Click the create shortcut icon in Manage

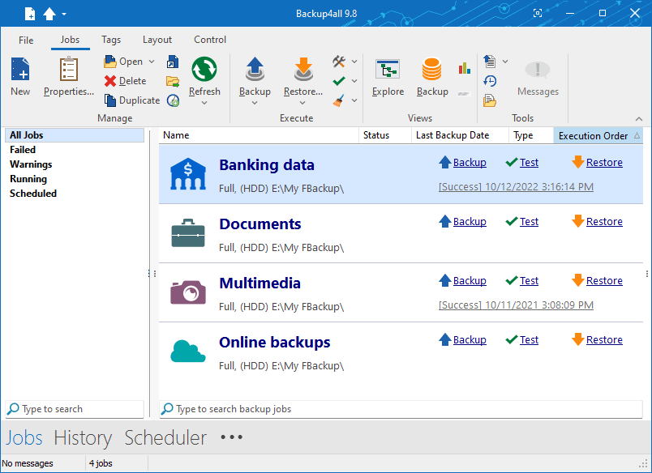coord(173,62)
